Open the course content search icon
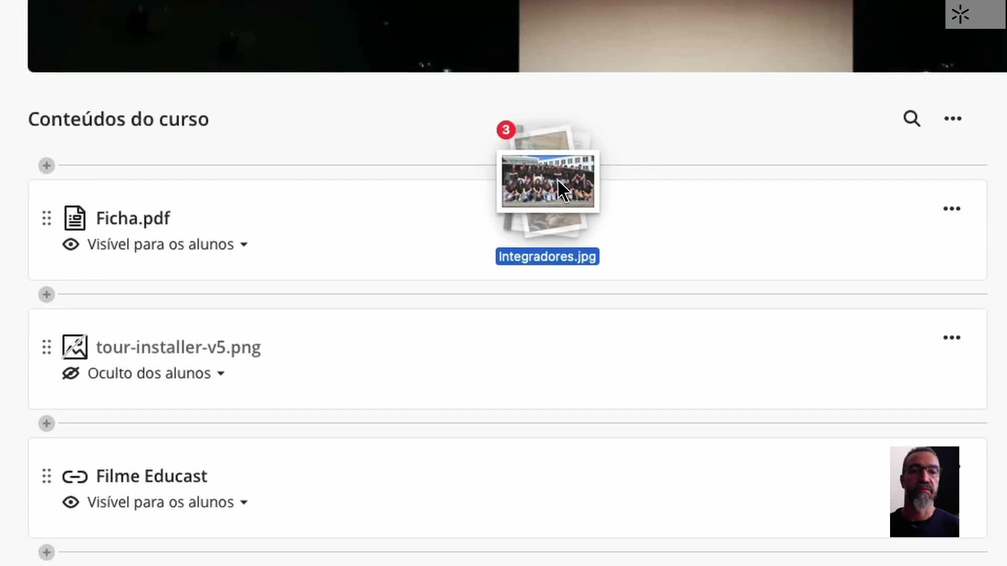This screenshot has width=1007, height=566. (912, 119)
